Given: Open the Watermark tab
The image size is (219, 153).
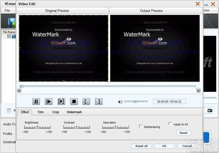Looking at the screenshot, I should click(74, 112).
